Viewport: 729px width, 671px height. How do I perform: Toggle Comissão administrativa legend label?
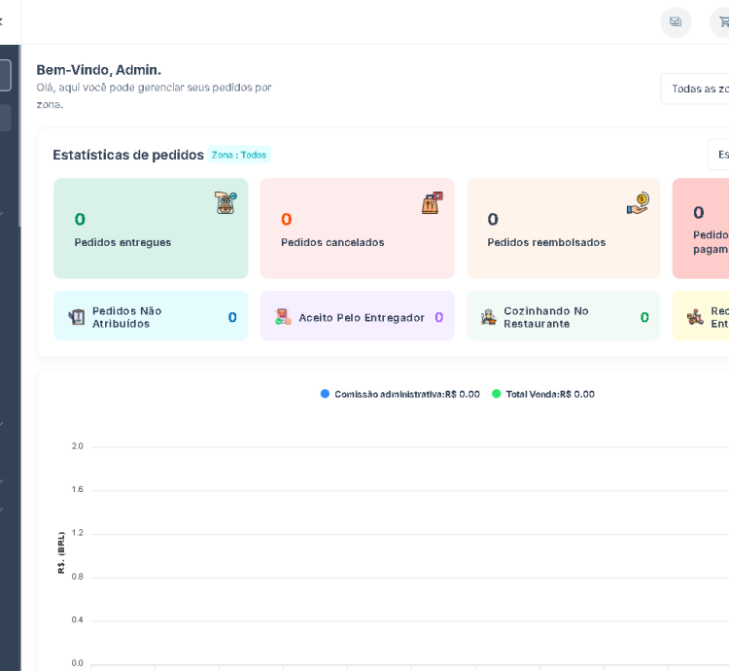406,394
